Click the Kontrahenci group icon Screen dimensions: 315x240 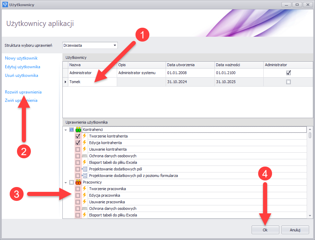[x=78, y=130]
